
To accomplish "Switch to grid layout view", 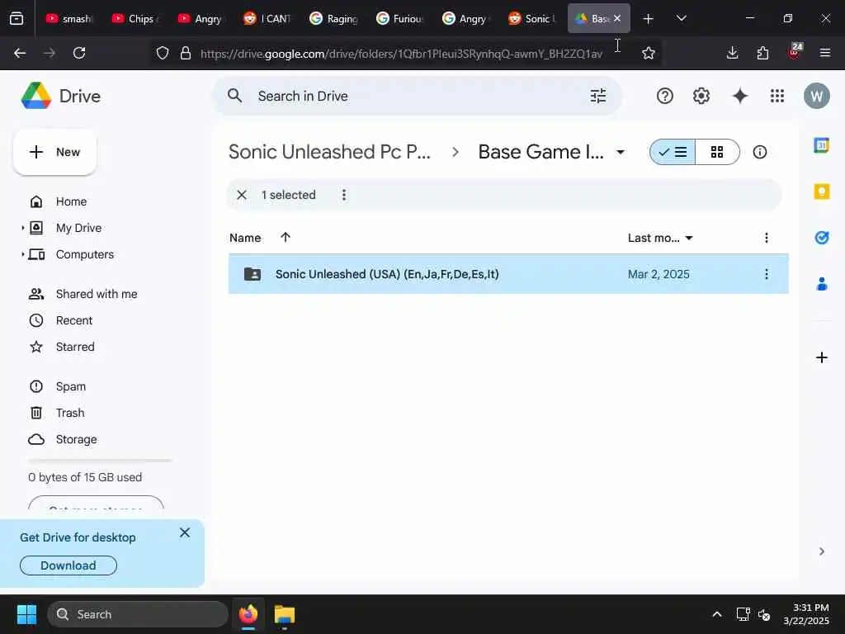I will pyautogui.click(x=717, y=152).
